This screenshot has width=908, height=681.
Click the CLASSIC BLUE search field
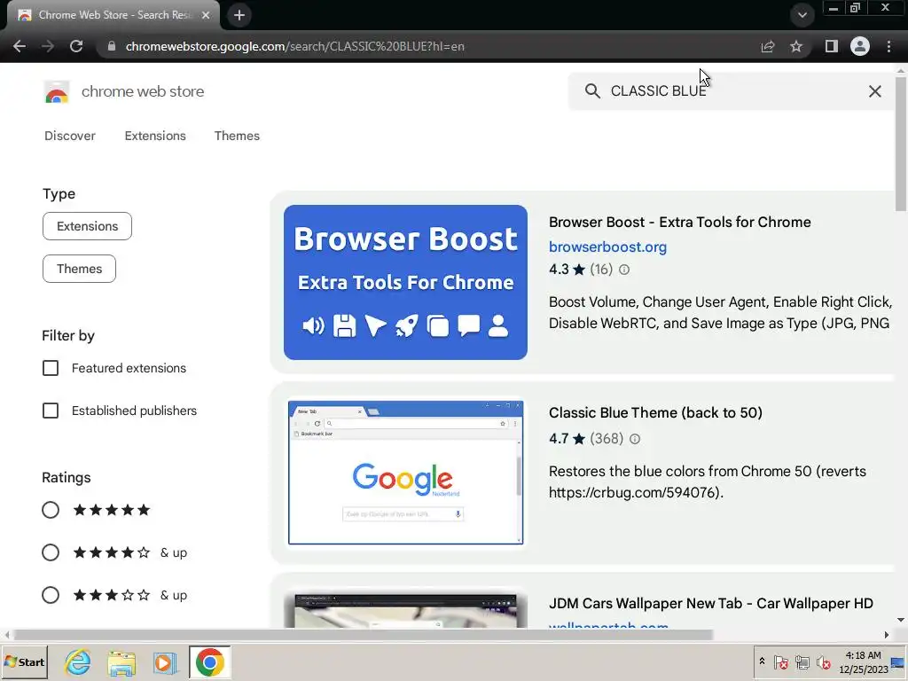(731, 91)
